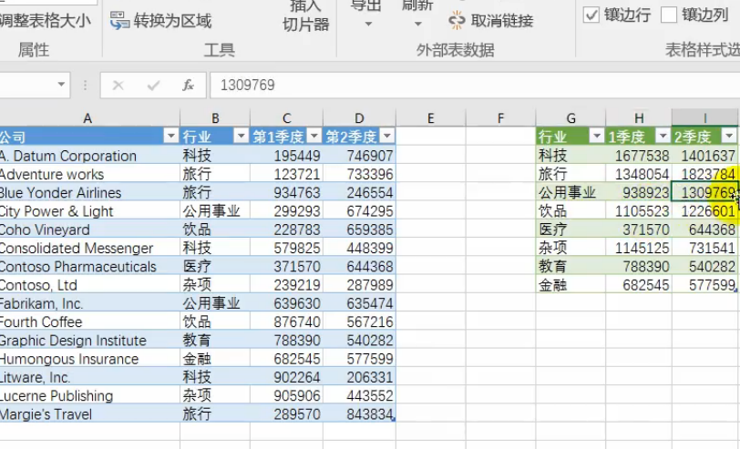Select the summary cell 1105523
This screenshot has width=740, height=449.
click(639, 210)
